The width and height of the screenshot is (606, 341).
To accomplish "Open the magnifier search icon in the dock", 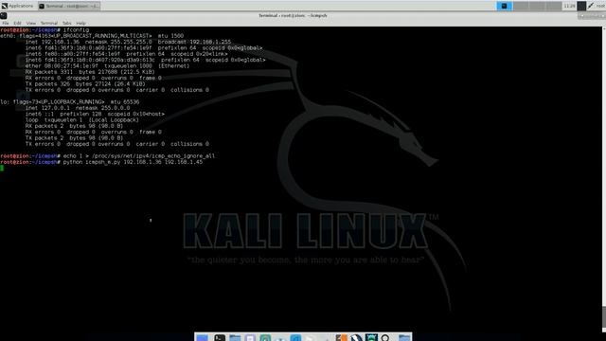I will (x=385, y=338).
